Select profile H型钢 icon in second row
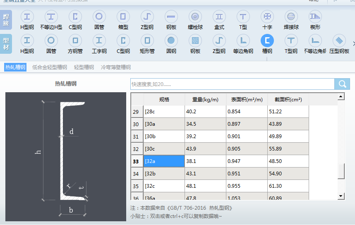The width and height of the screenshot is (355, 225). 27,41
